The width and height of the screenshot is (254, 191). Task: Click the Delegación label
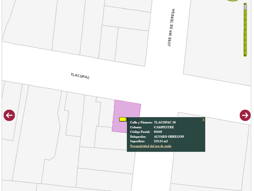pyautogui.click(x=138, y=137)
